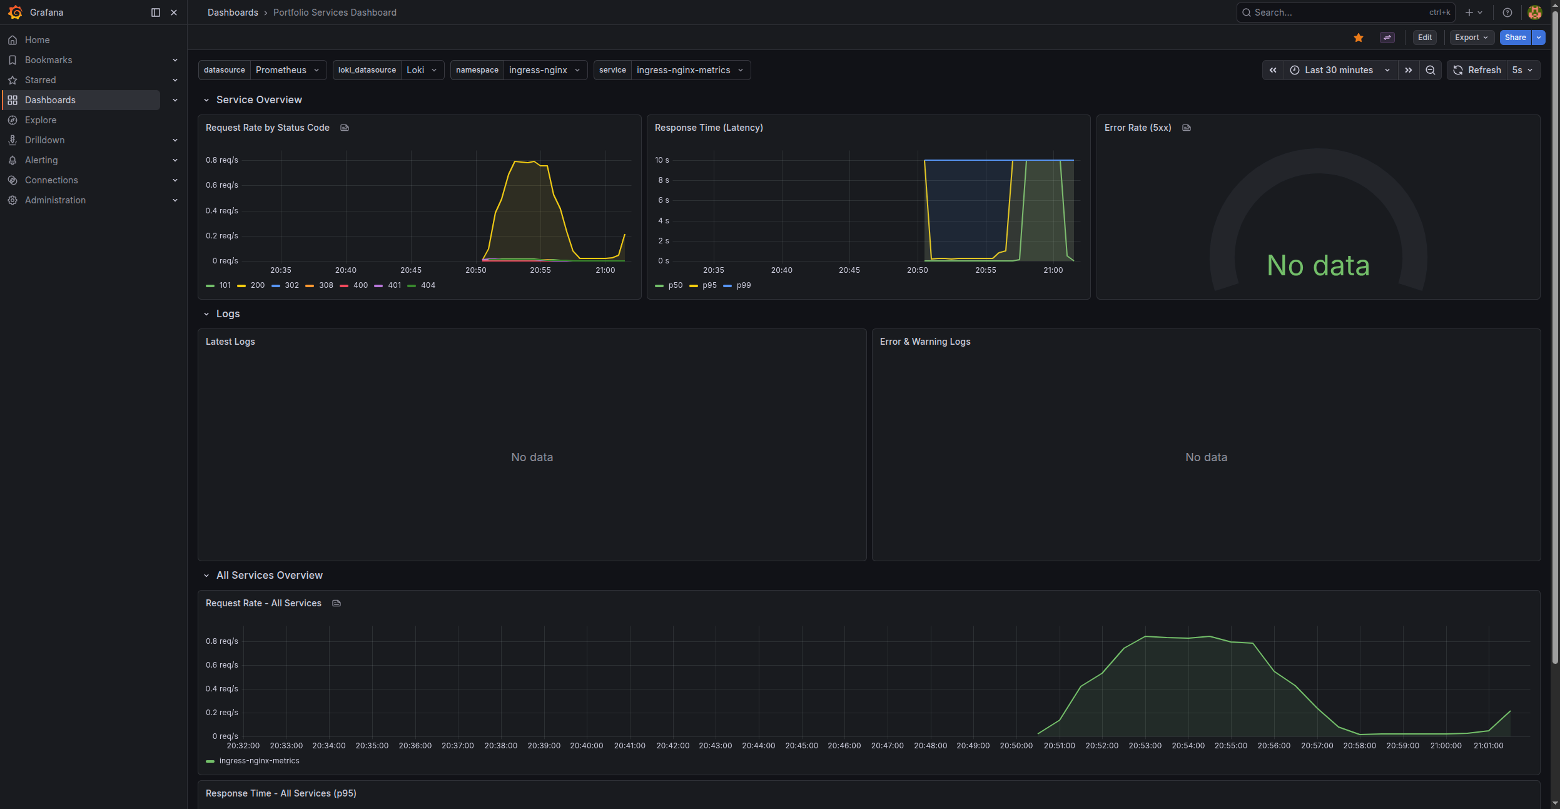Open Dashboards breadcrumb link
This screenshot has width=1560, height=809.
click(x=232, y=12)
